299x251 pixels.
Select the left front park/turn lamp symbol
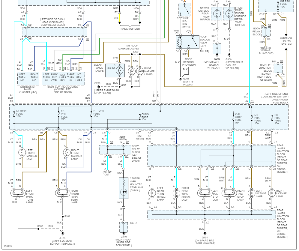18,193
